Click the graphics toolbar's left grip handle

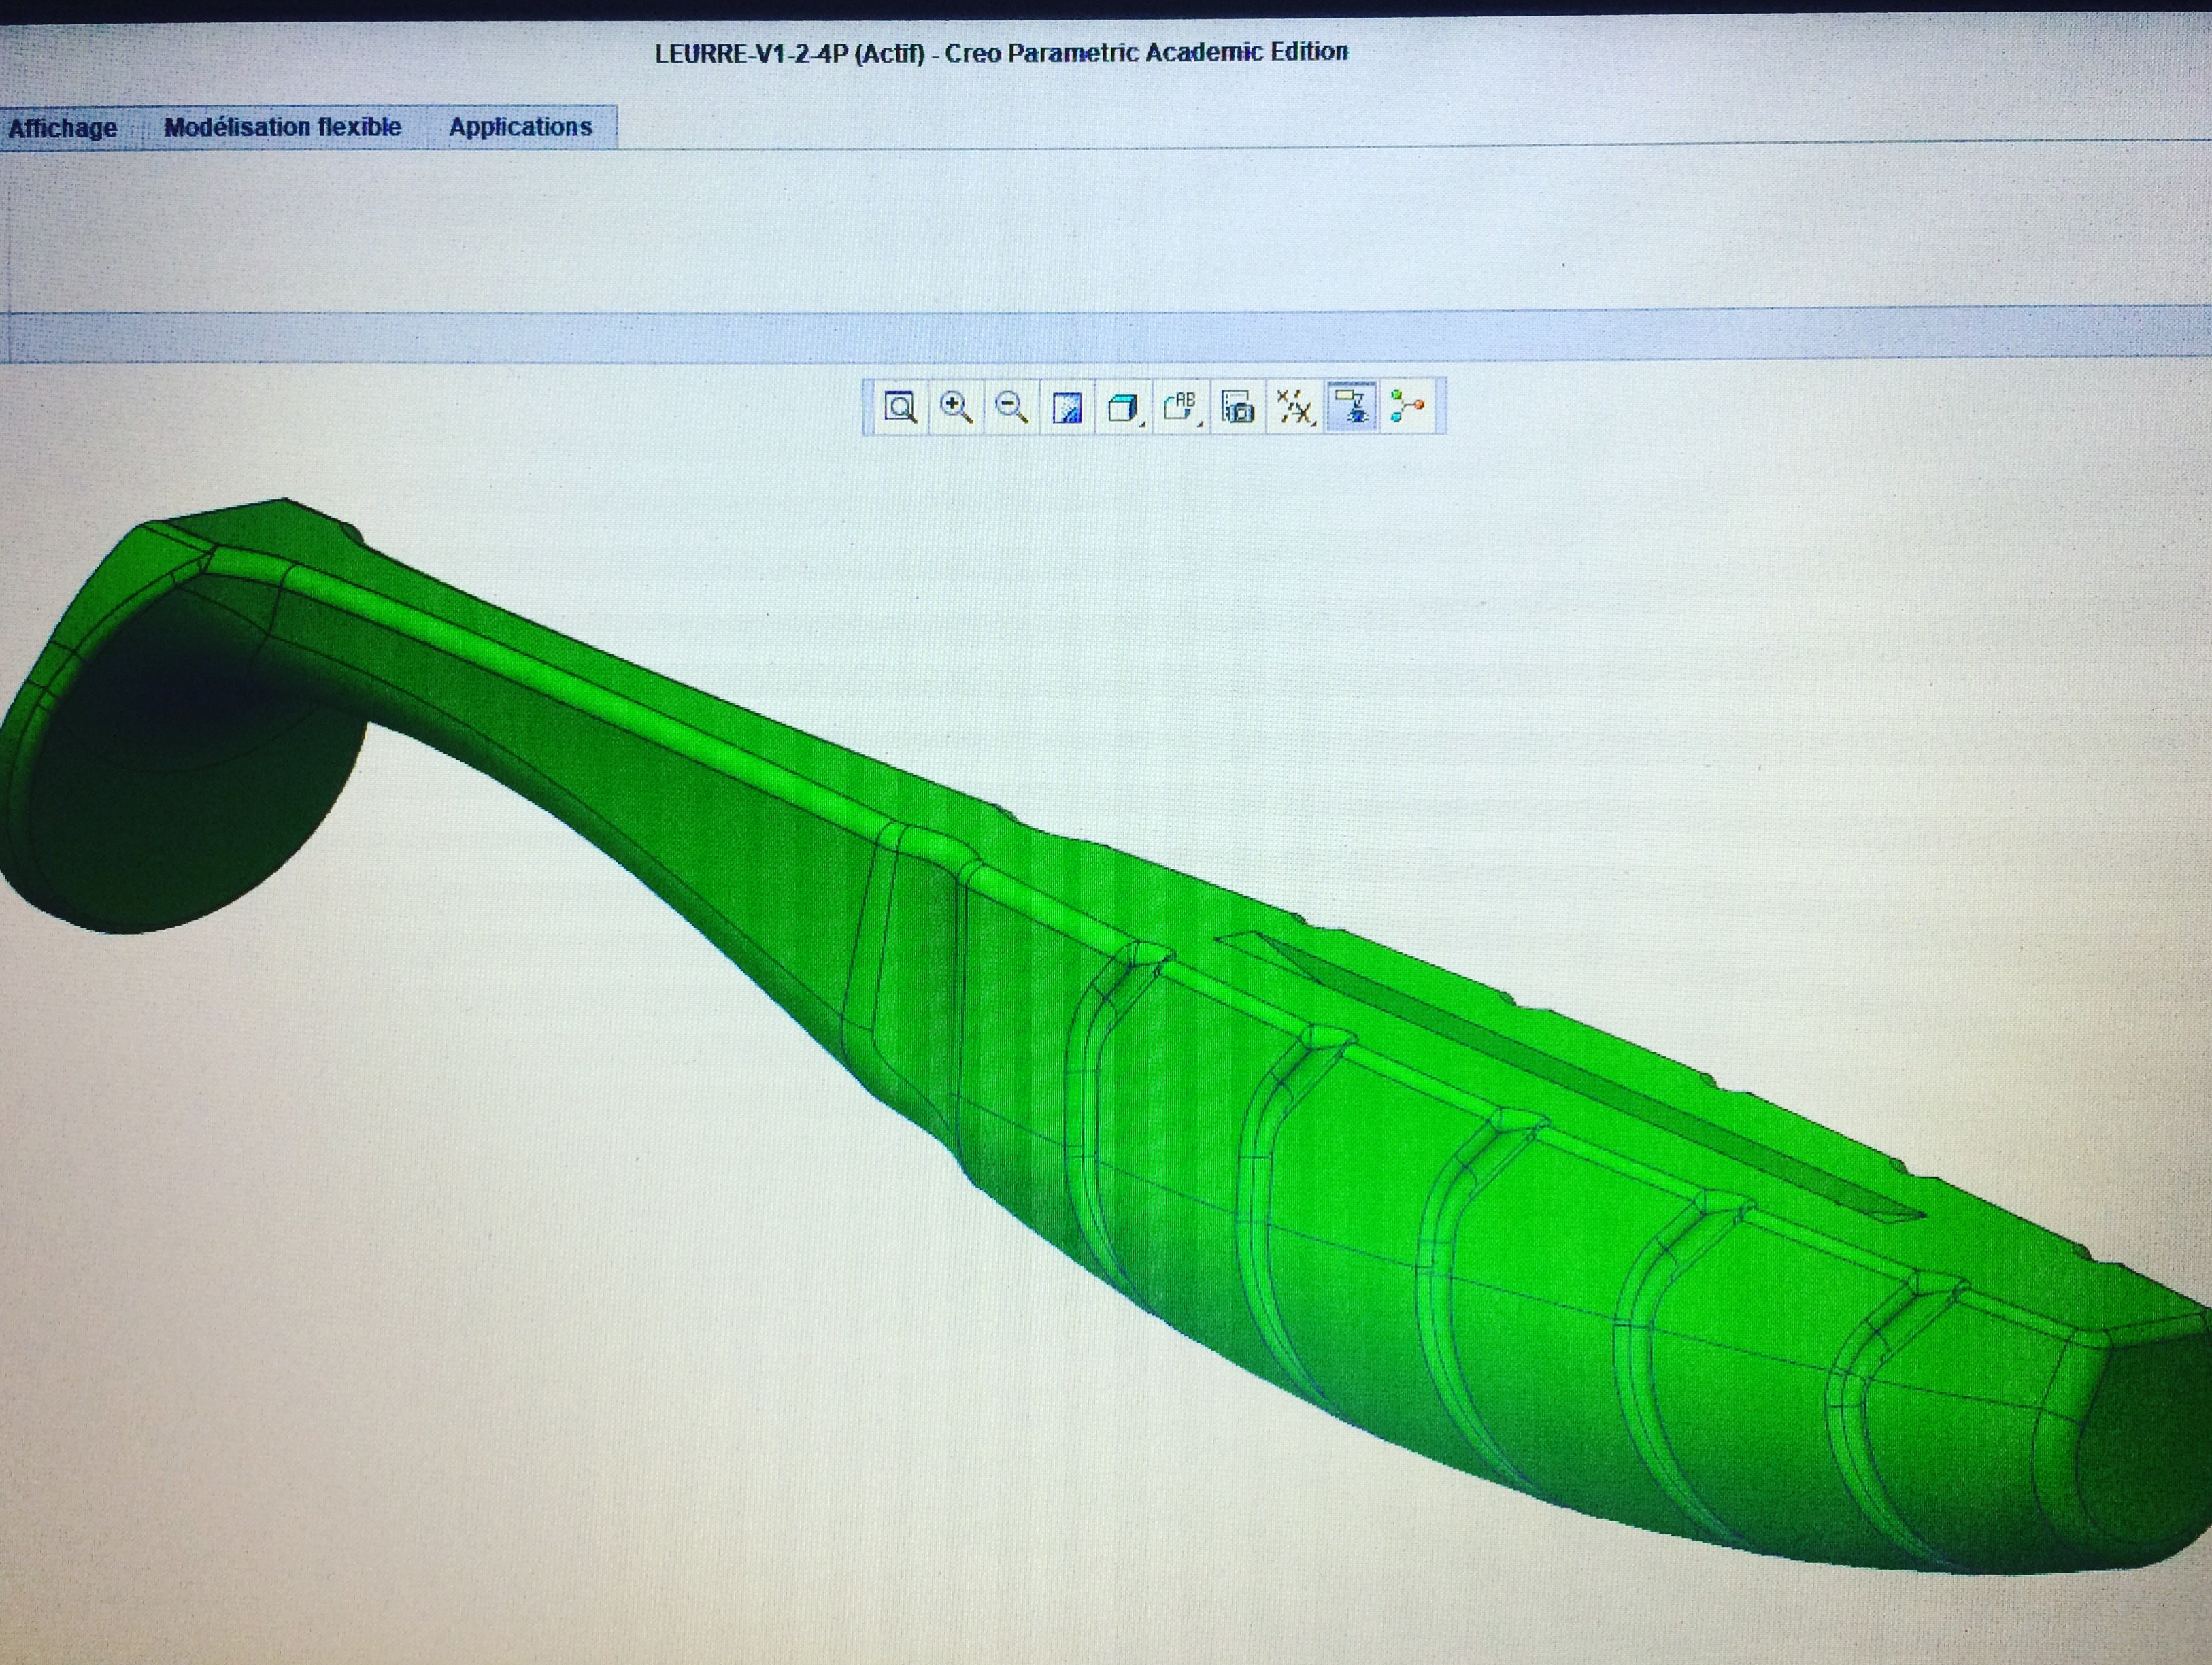(x=868, y=407)
